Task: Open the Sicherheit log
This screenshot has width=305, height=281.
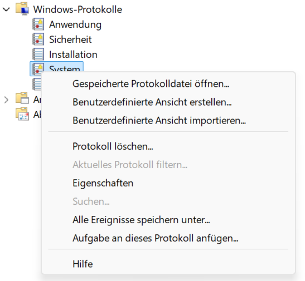Action: (70, 40)
